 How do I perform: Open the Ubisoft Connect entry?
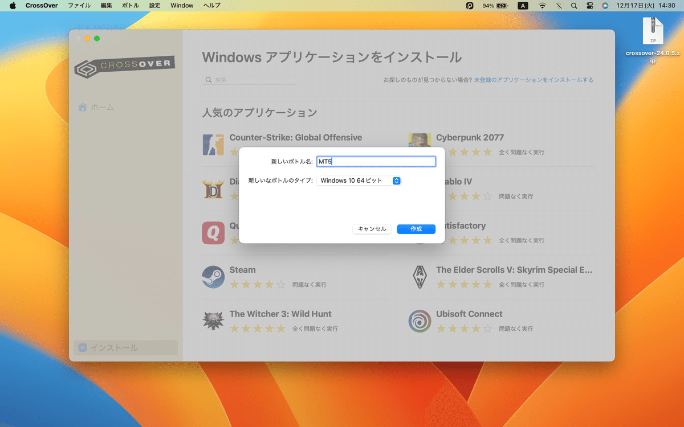469,314
